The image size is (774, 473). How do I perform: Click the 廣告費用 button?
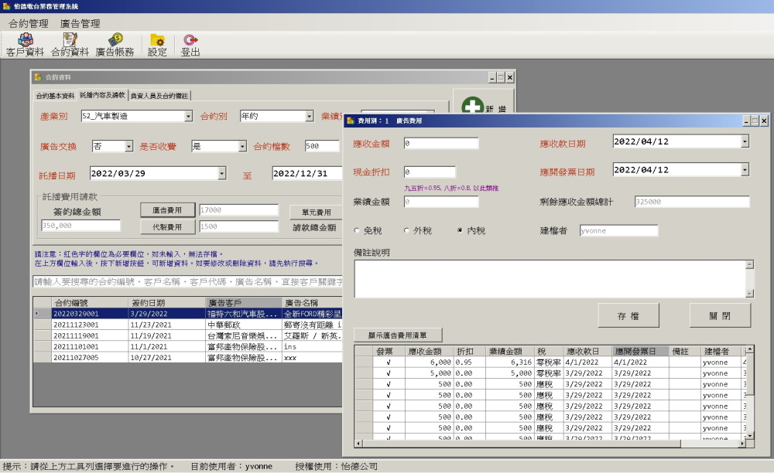[167, 210]
